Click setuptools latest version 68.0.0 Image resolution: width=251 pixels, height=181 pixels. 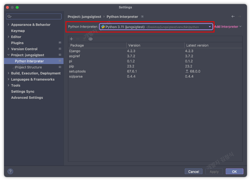[195, 72]
